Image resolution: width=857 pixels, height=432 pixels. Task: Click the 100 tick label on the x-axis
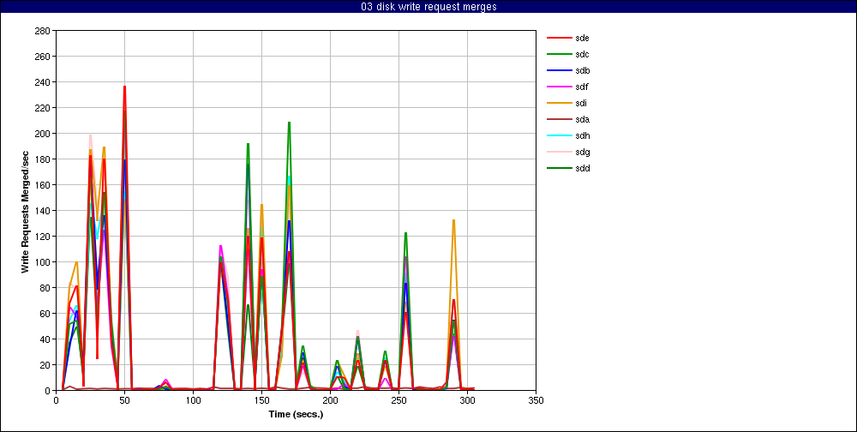[193, 400]
